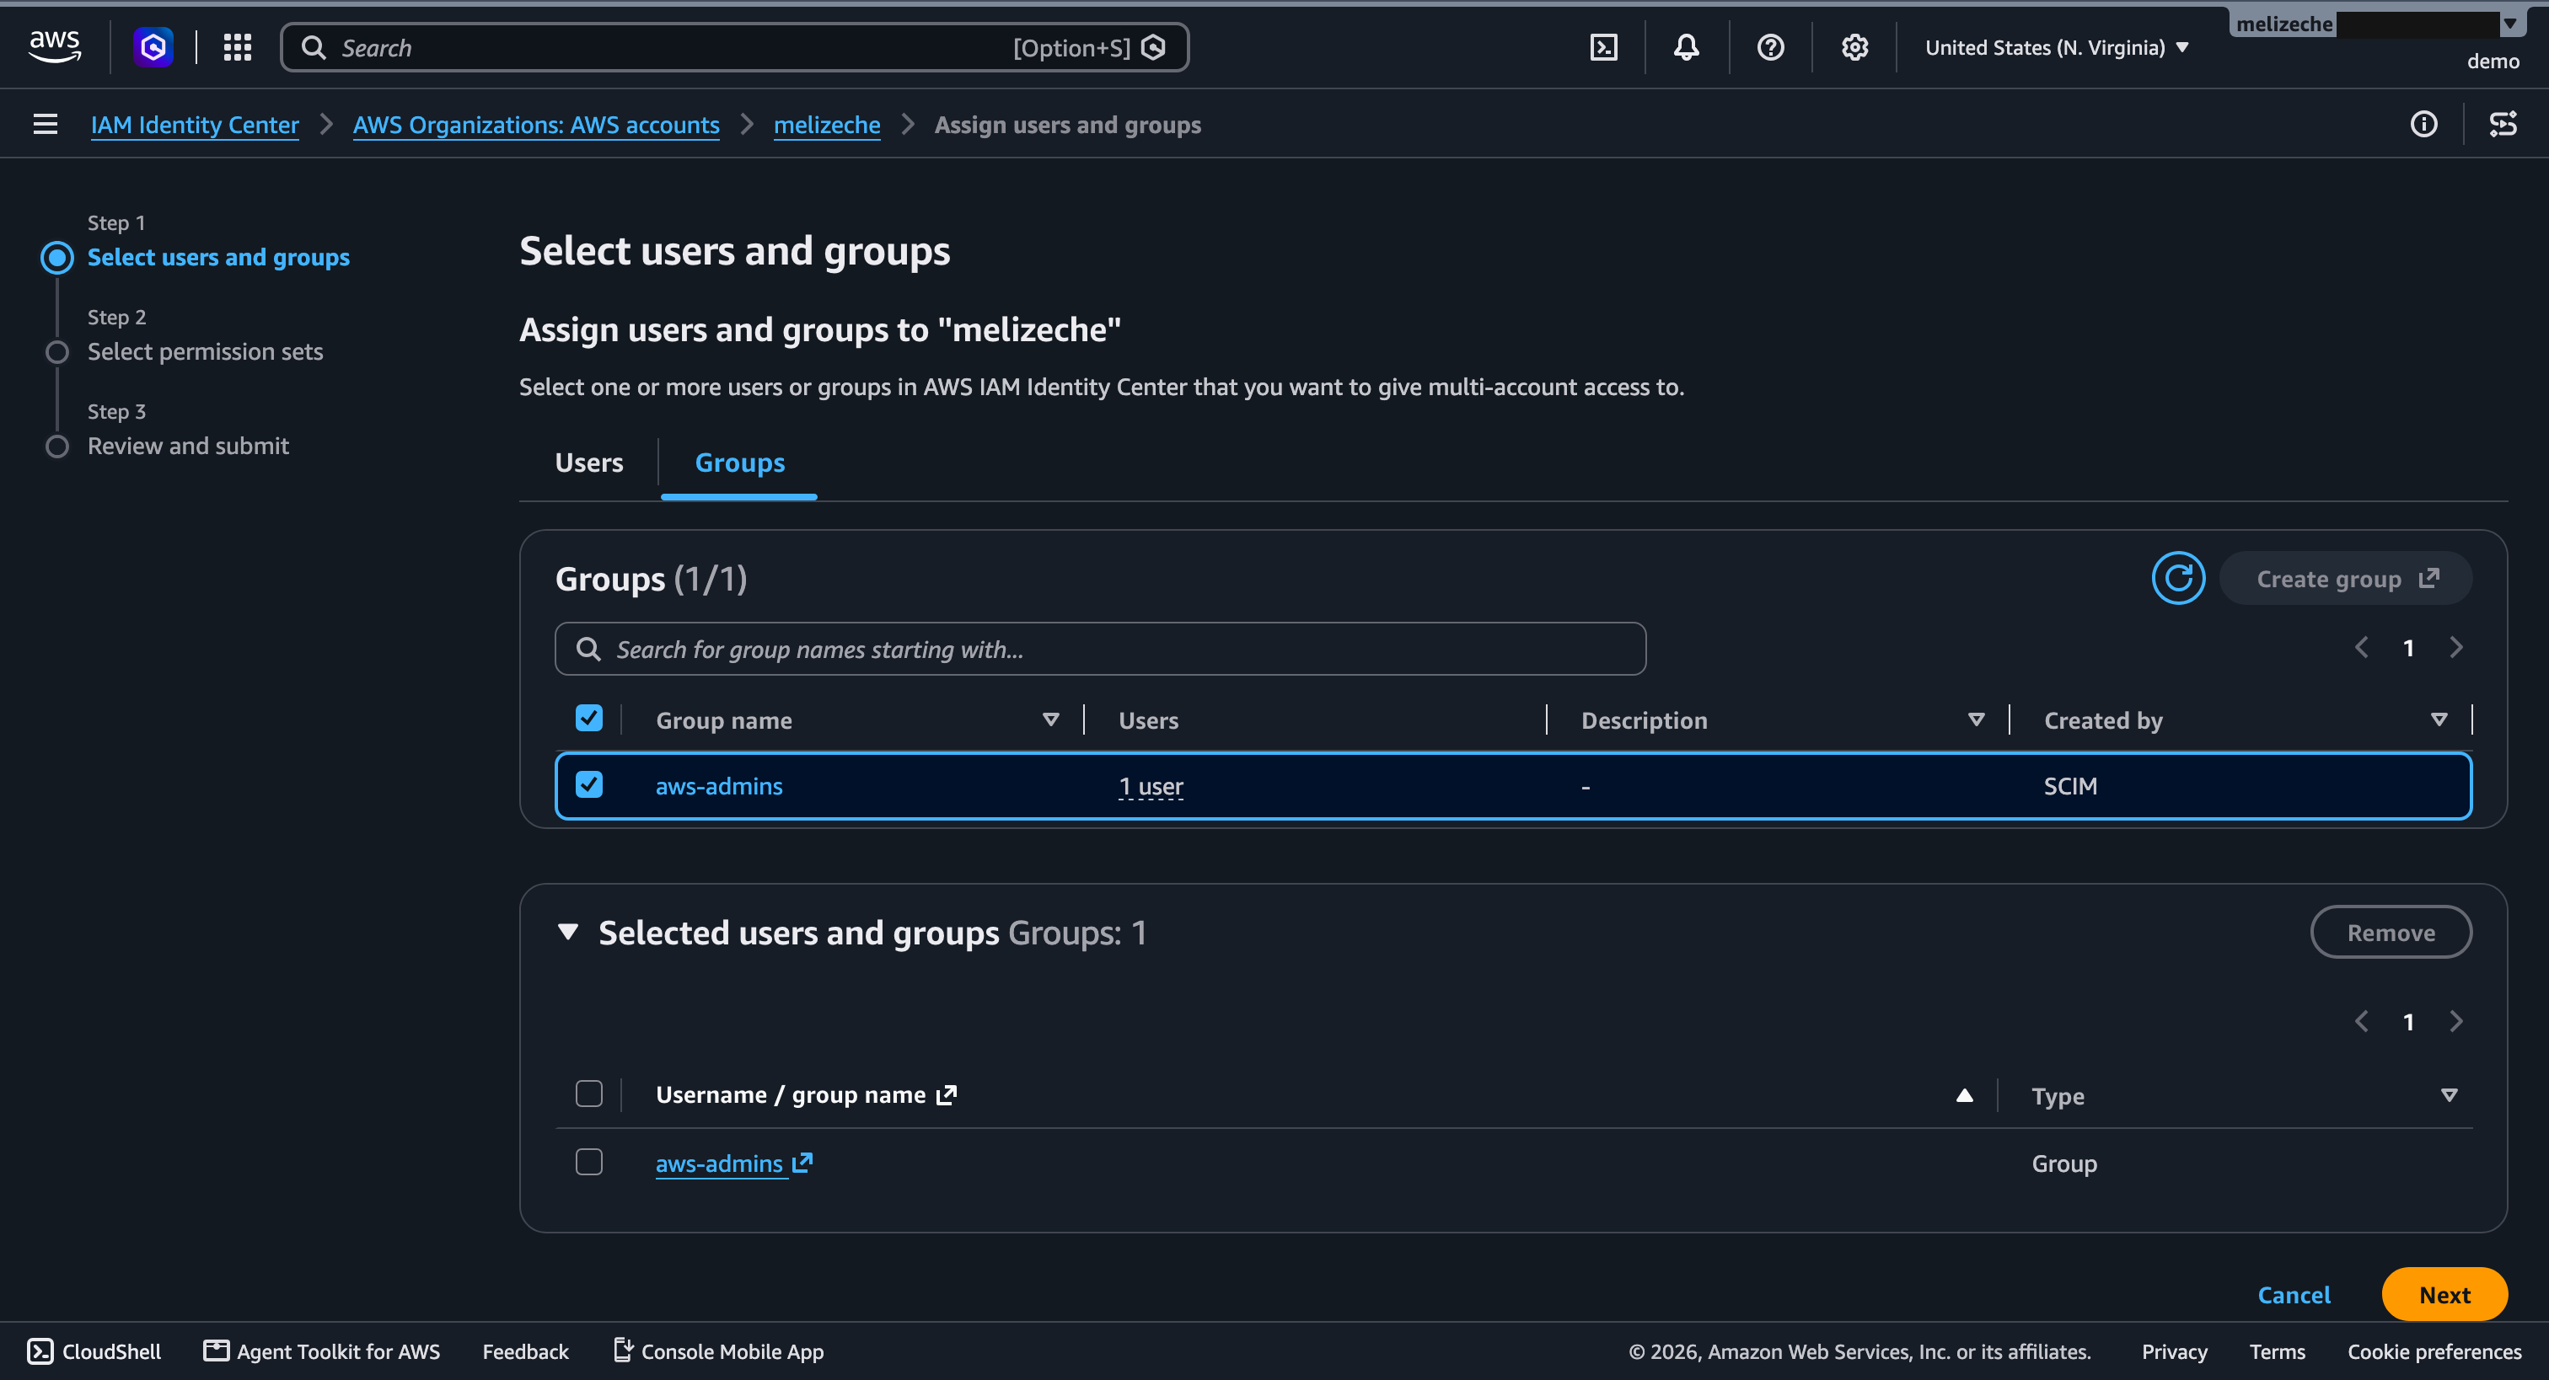Click the Remove button
This screenshot has width=2549, height=1380.
(2391, 932)
